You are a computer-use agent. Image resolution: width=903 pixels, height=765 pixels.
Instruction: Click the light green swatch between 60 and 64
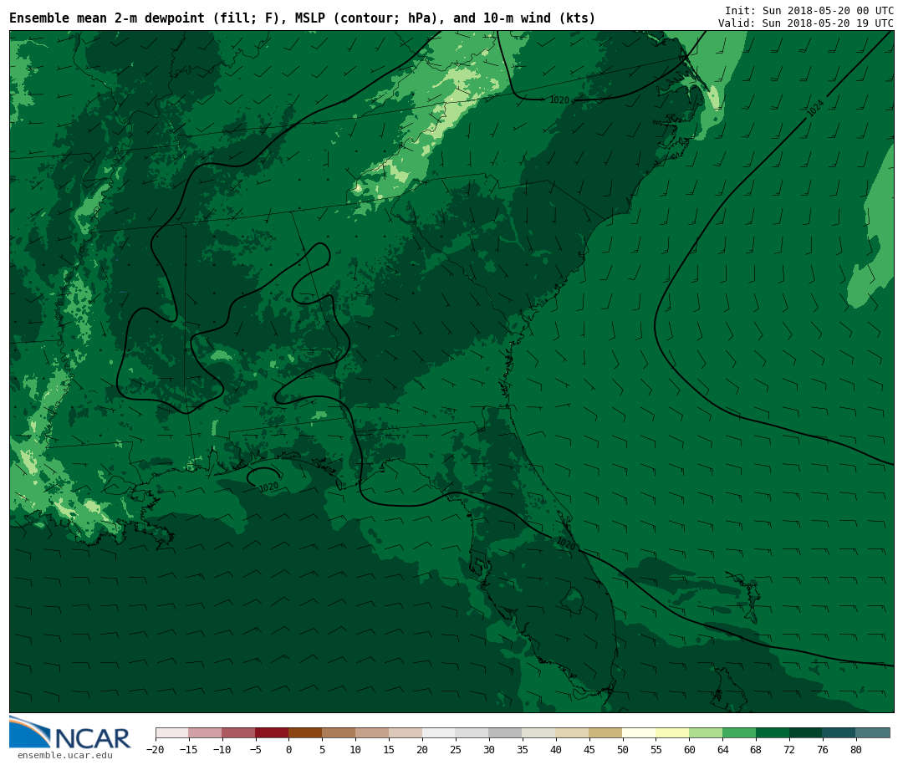pyautogui.click(x=706, y=732)
